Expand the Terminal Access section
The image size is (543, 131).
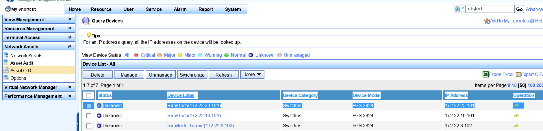tap(39, 37)
